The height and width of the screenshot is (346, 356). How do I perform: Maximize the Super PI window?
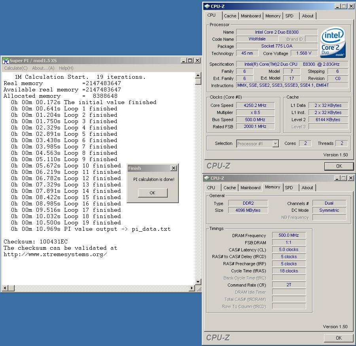pos(190,61)
